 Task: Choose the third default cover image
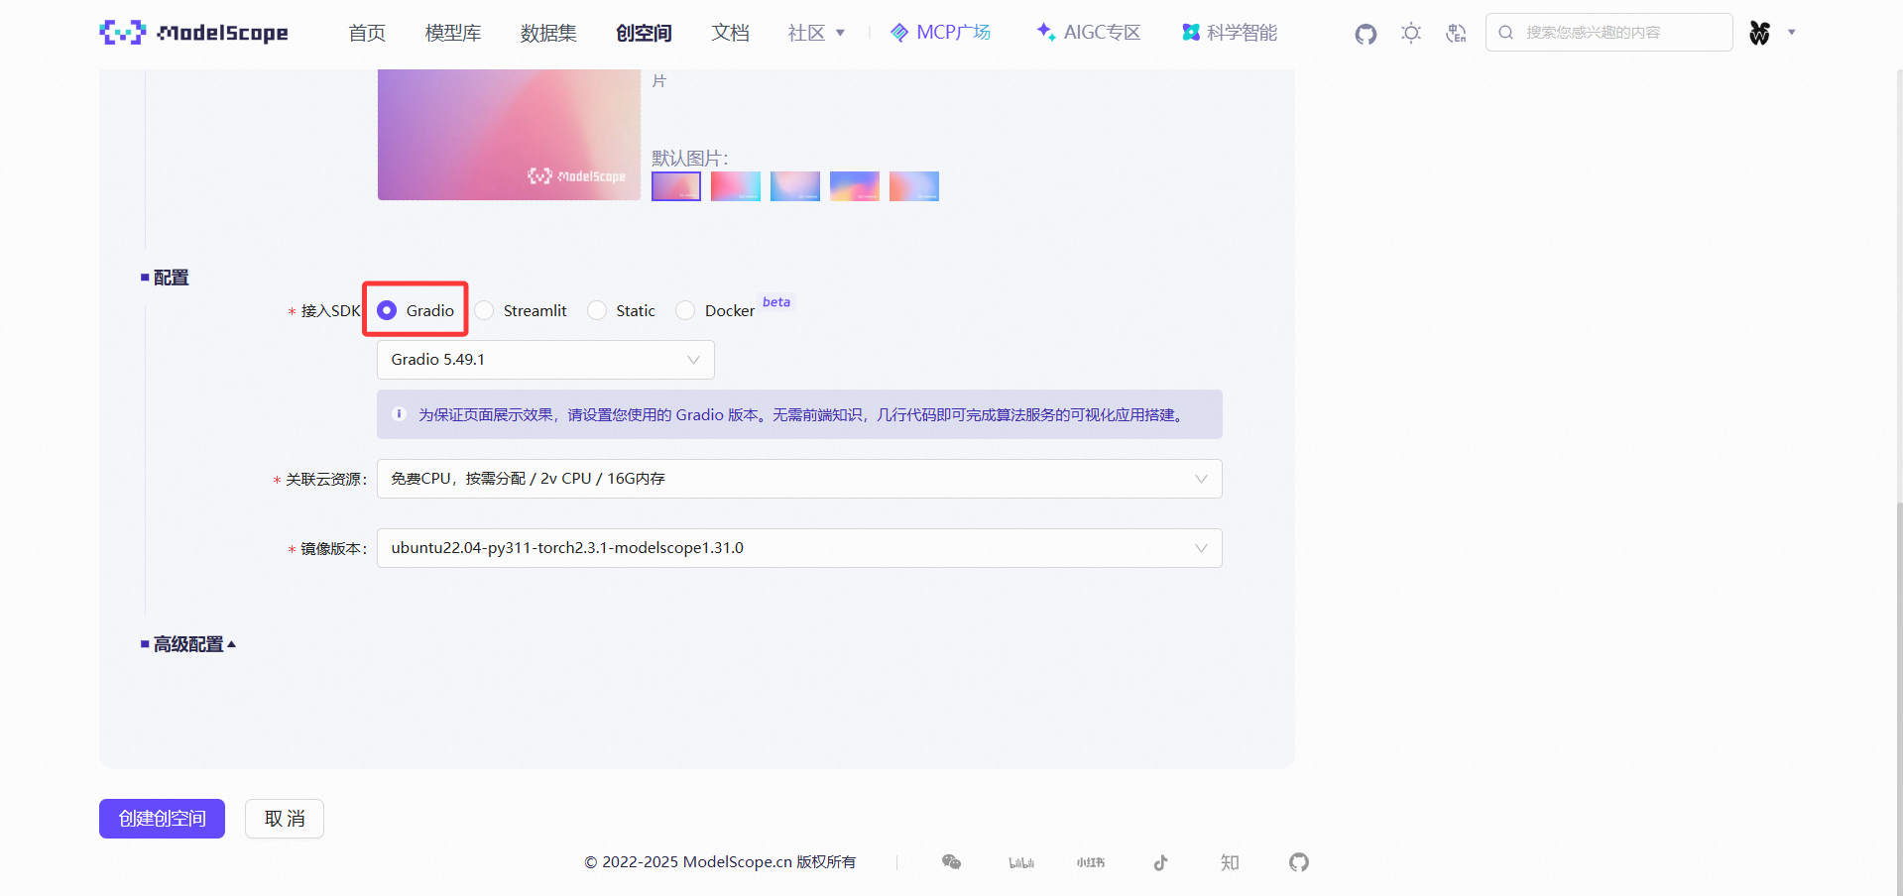point(795,186)
